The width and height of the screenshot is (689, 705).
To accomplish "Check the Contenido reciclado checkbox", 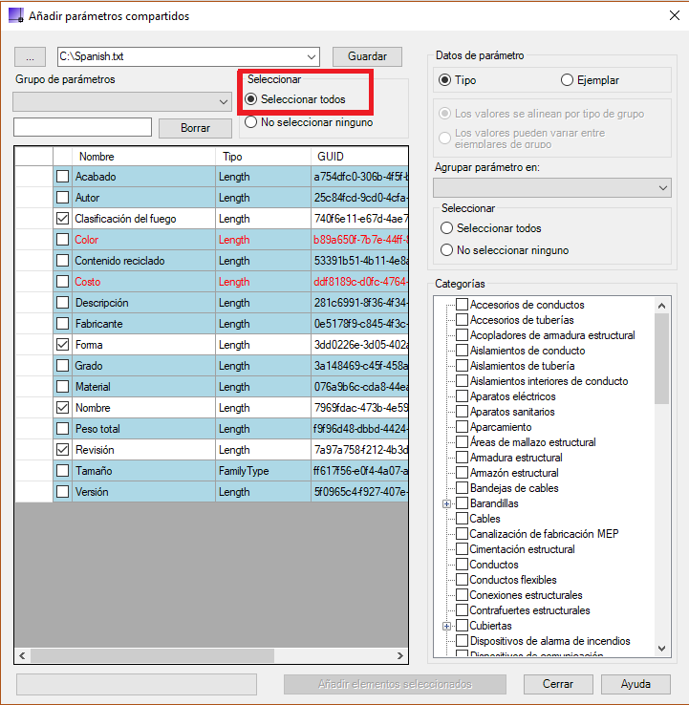I will click(62, 261).
